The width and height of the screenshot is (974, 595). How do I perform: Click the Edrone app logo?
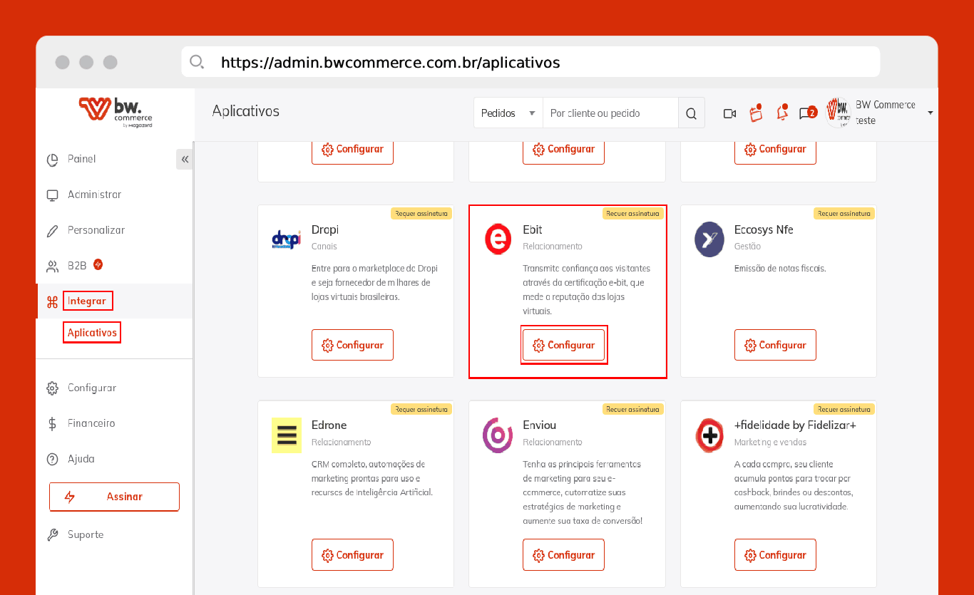pyautogui.click(x=287, y=435)
